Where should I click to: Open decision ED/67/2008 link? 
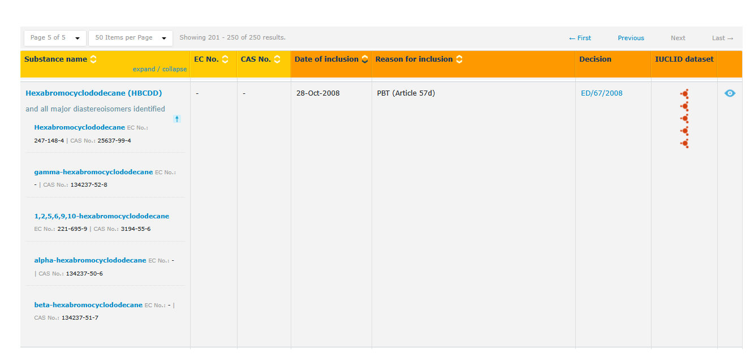(601, 93)
